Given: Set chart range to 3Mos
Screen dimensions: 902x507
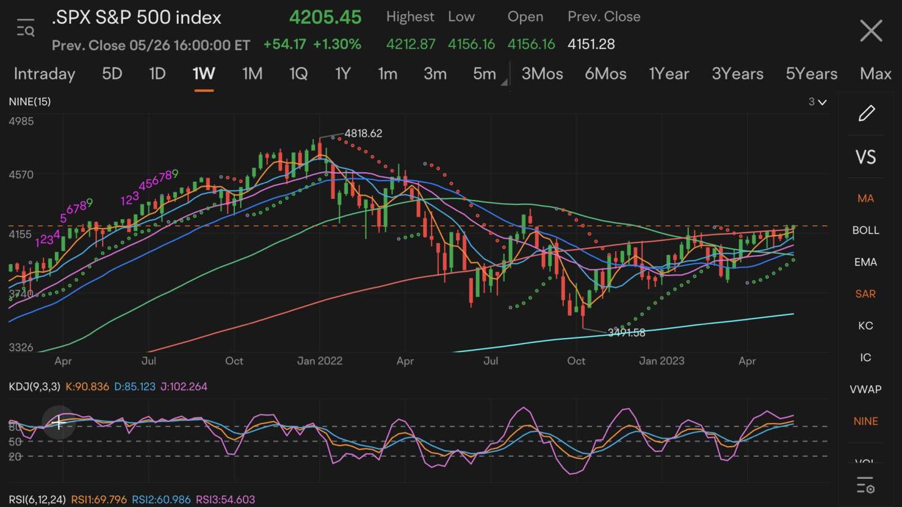Looking at the screenshot, I should pos(542,74).
